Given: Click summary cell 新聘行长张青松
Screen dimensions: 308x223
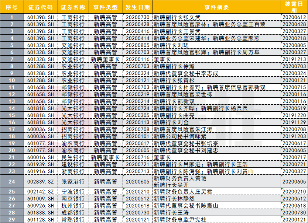Looking at the screenshot, I should click(x=217, y=80).
